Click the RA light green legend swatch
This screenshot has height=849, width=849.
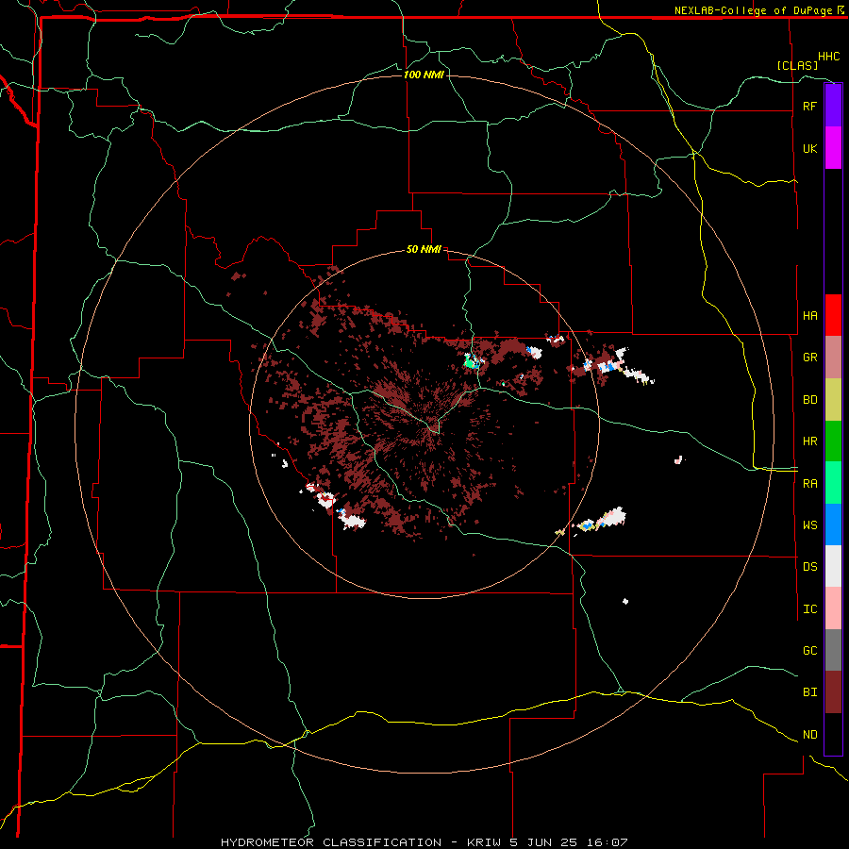pos(833,483)
